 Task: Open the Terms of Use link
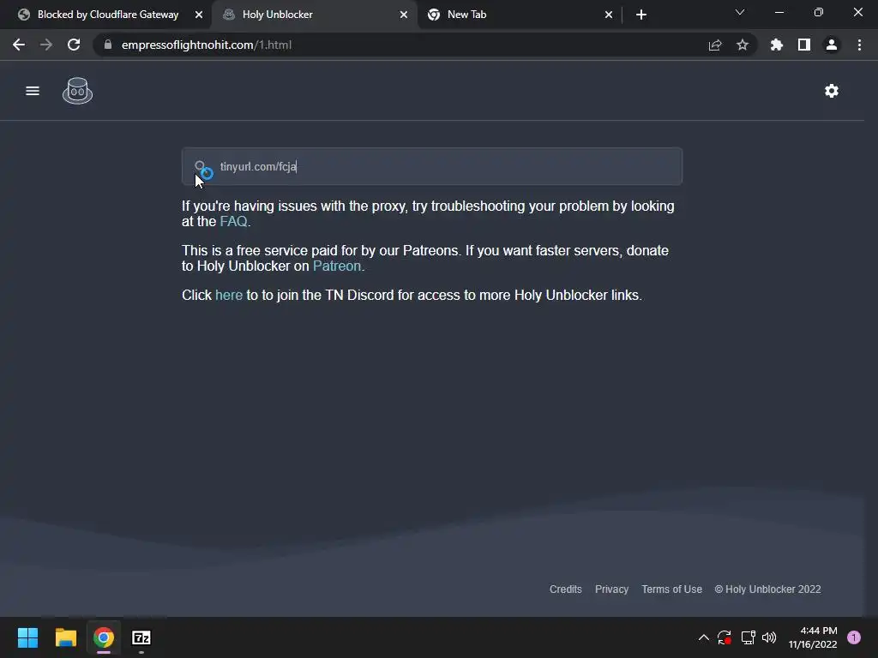pos(671,589)
